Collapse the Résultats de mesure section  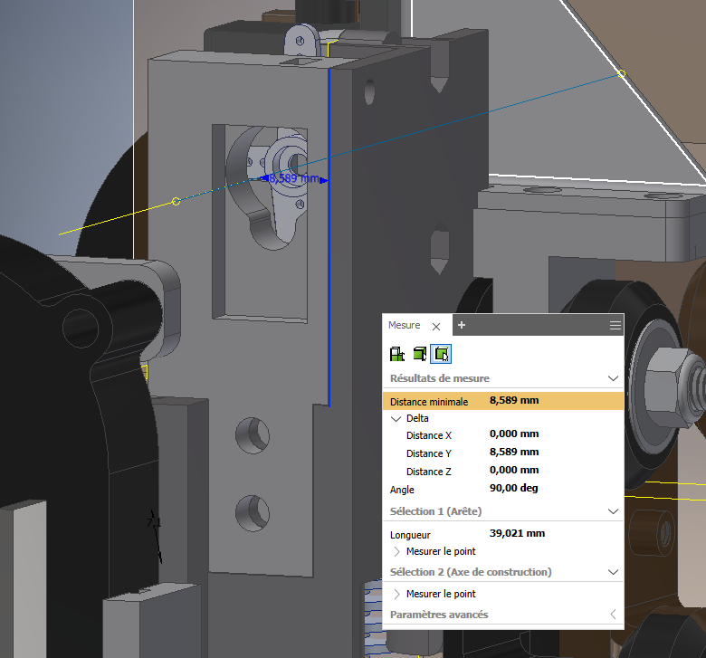(613, 378)
